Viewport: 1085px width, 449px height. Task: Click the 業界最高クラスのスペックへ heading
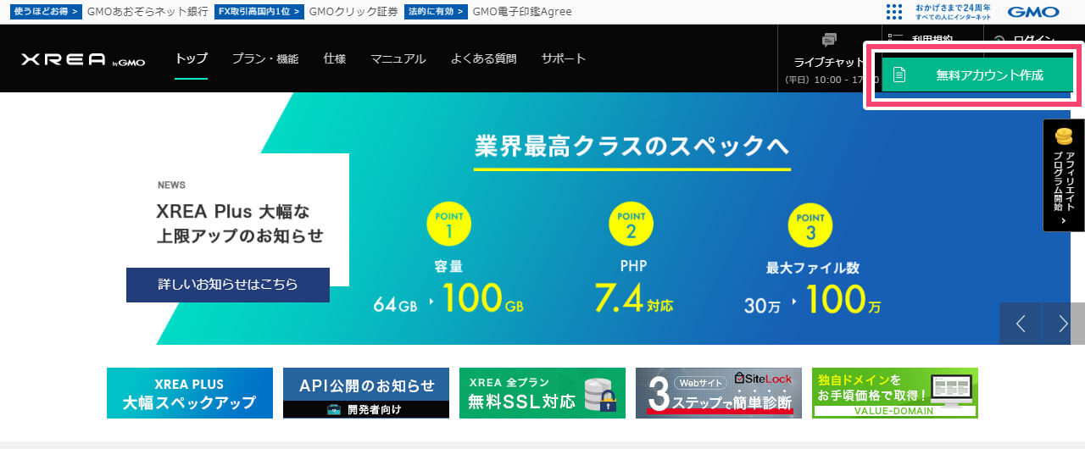[x=632, y=145]
